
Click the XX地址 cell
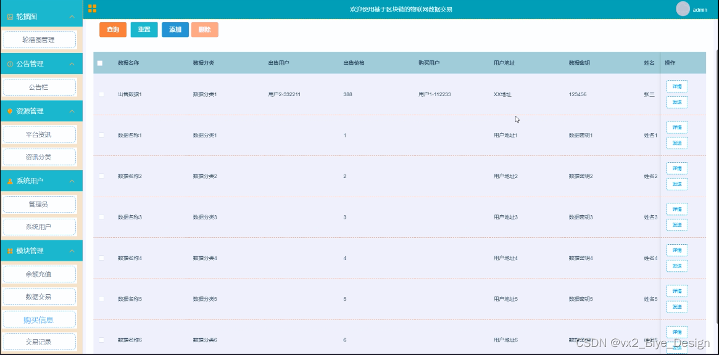[502, 94]
